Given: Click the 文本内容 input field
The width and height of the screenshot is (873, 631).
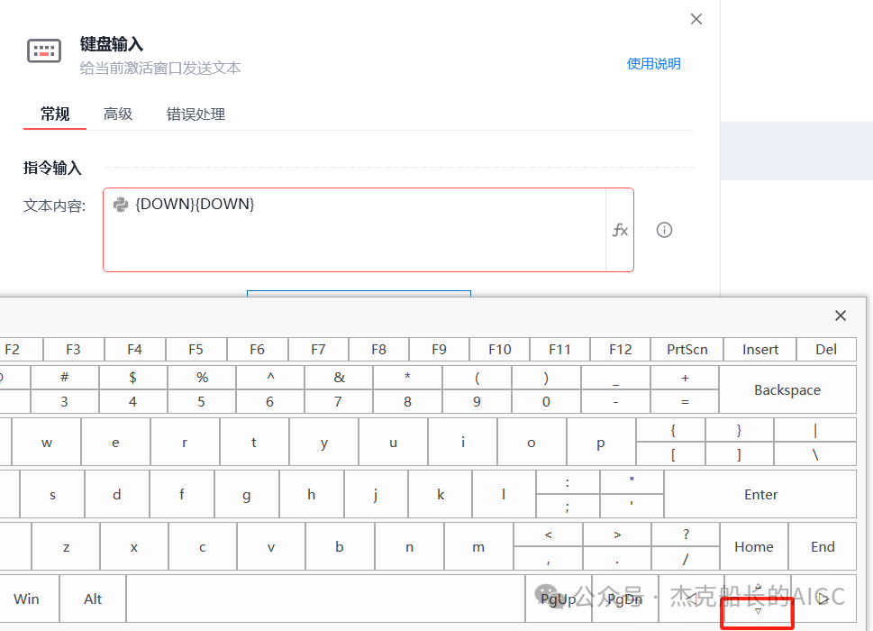Looking at the screenshot, I should pyautogui.click(x=354, y=230).
